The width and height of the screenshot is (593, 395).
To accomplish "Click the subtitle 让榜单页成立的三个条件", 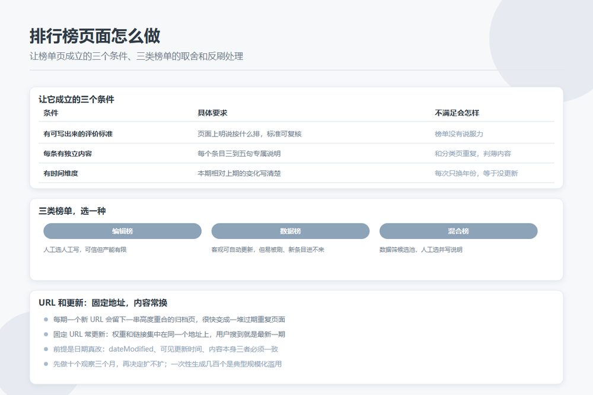I will 78,56.
